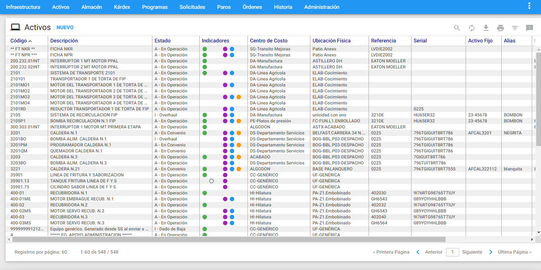Click the laptop Activos icon
This screenshot has width=541, height=270.
tap(15, 27)
